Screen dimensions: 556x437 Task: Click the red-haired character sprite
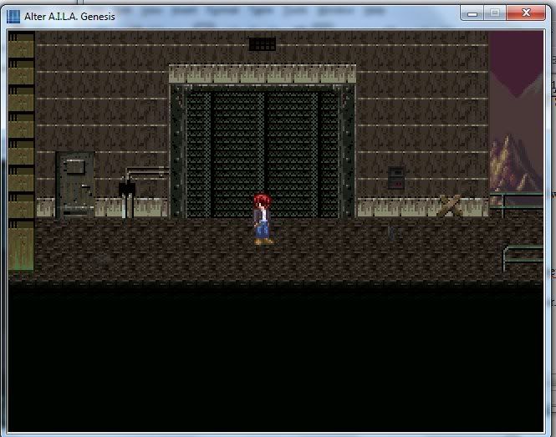(263, 220)
